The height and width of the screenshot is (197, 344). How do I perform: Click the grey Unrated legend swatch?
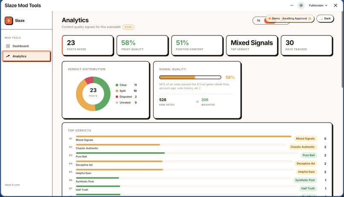point(117,103)
